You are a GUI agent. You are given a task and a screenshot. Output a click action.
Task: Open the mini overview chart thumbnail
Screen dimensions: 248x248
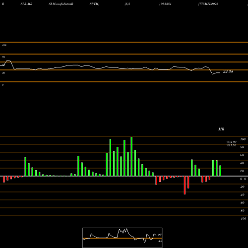[123, 238]
